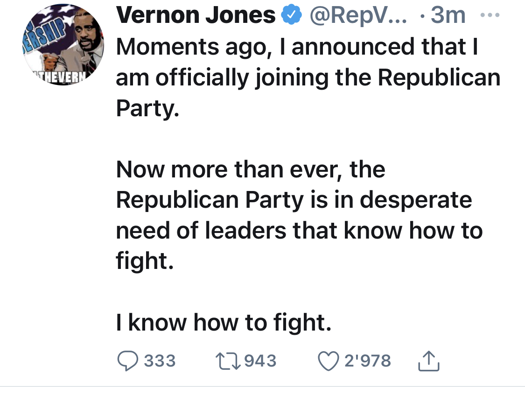Click the "Republican Party is in desperate" line
The width and height of the screenshot is (525, 395).
click(x=294, y=200)
